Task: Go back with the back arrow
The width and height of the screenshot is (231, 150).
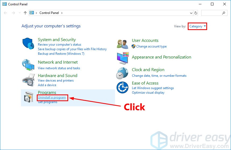Action: [5, 13]
